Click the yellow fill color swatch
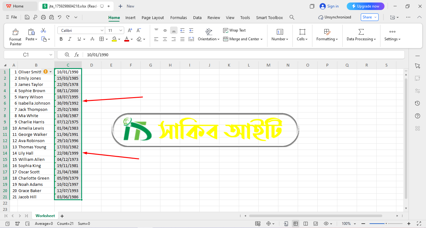This screenshot has width=426, height=228. point(114,39)
